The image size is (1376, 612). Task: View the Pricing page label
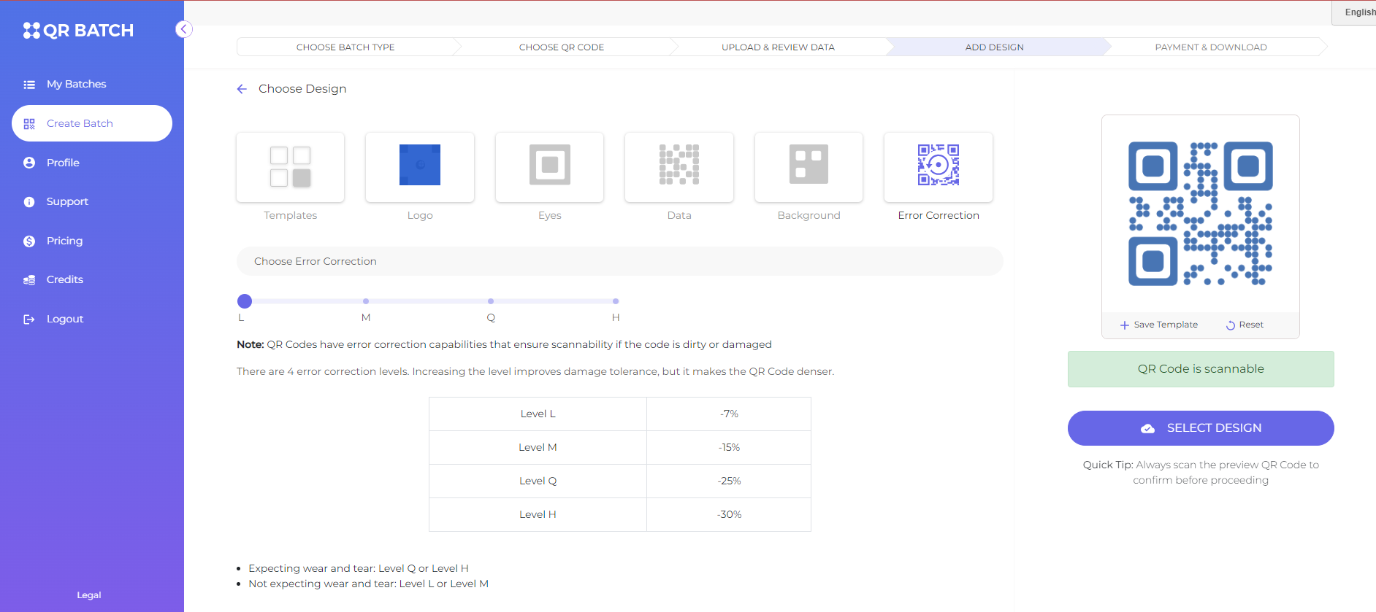(64, 241)
